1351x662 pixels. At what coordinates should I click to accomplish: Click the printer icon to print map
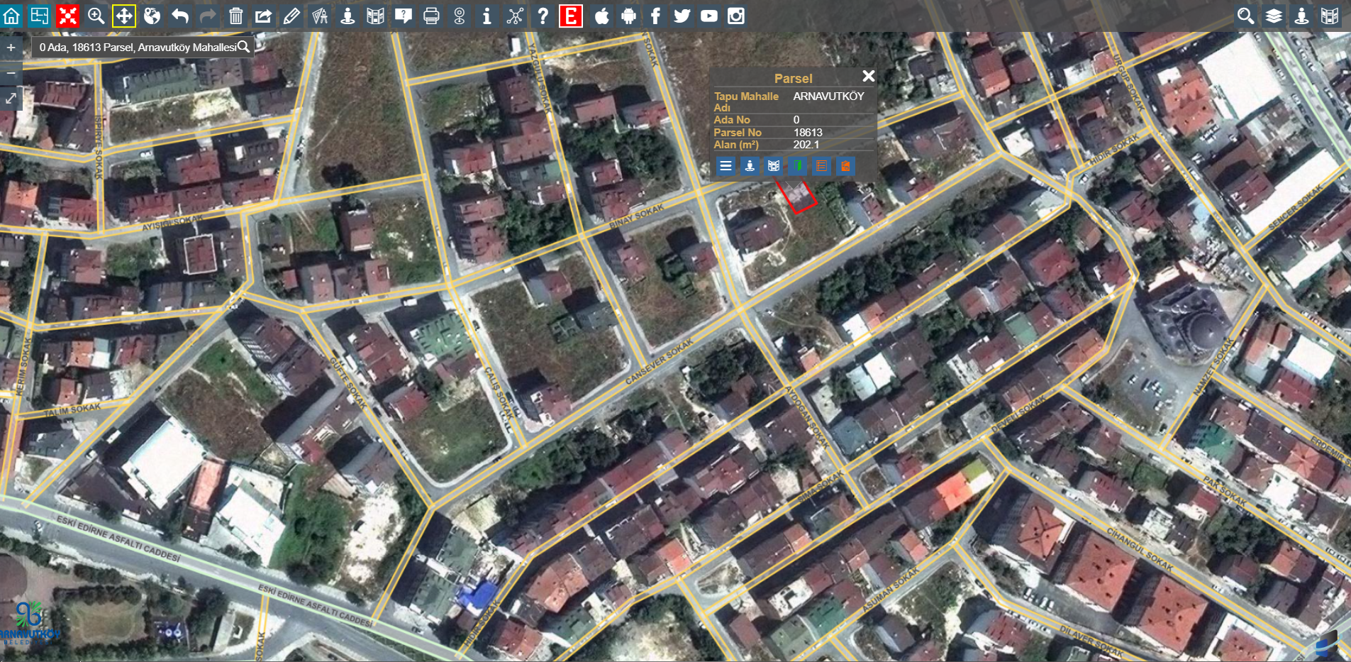[x=431, y=16]
